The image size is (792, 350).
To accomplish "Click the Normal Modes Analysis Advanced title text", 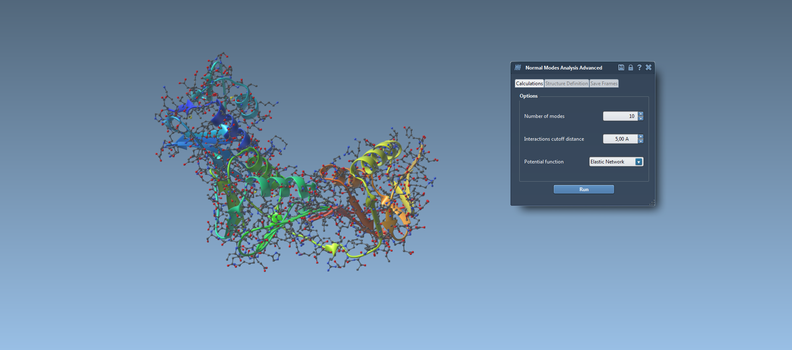I will pyautogui.click(x=564, y=68).
